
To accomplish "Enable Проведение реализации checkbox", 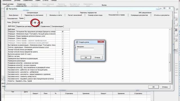I will pos(62,61).
